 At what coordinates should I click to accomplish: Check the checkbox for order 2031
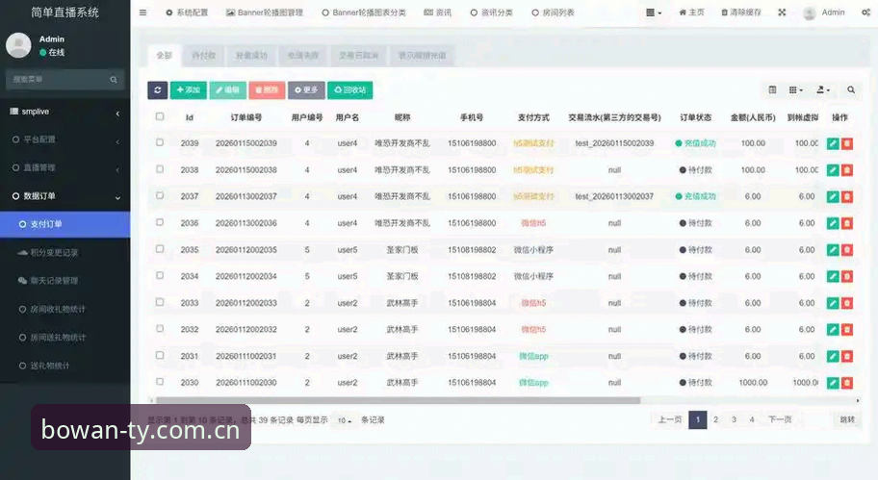pos(160,355)
